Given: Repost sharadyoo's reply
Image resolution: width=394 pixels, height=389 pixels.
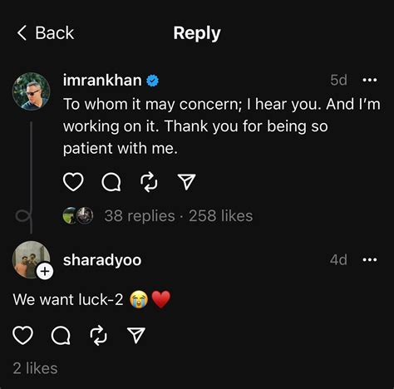Looking at the screenshot, I should pyautogui.click(x=98, y=336).
